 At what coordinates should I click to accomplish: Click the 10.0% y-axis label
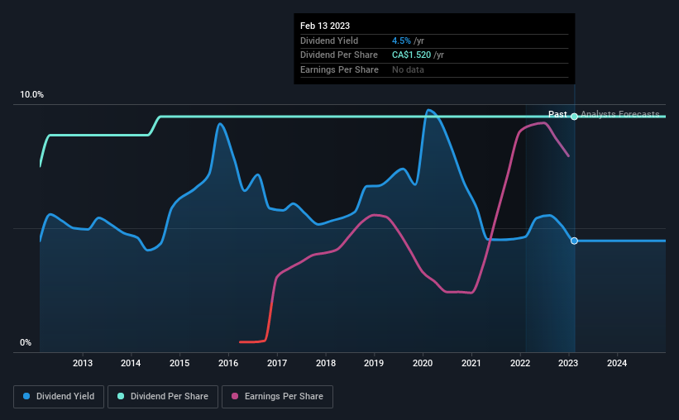(31, 95)
